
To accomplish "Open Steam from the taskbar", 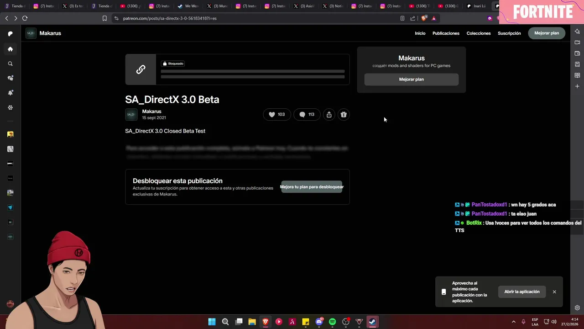I will [x=372, y=322].
